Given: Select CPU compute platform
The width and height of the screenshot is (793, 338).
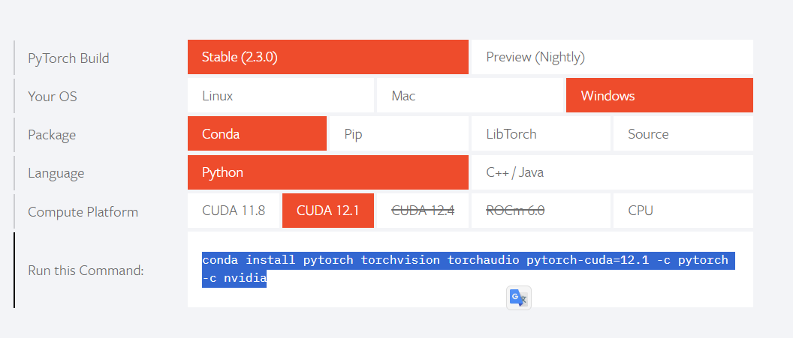Looking at the screenshot, I should pos(683,211).
